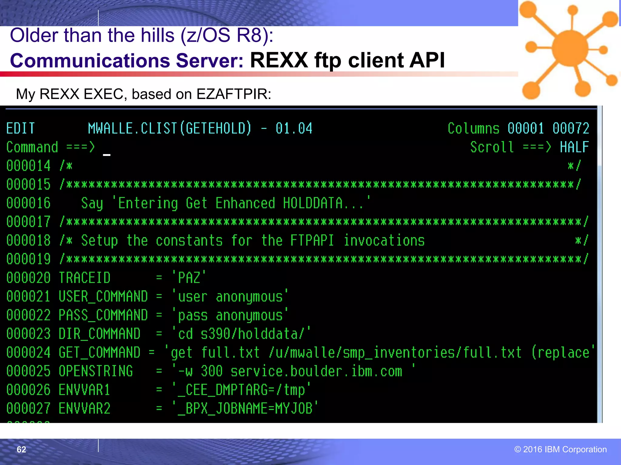Image resolution: width=621 pixels, height=465 pixels.
Task: Click the PASS_COMMAND variable name
Action: [103, 315]
